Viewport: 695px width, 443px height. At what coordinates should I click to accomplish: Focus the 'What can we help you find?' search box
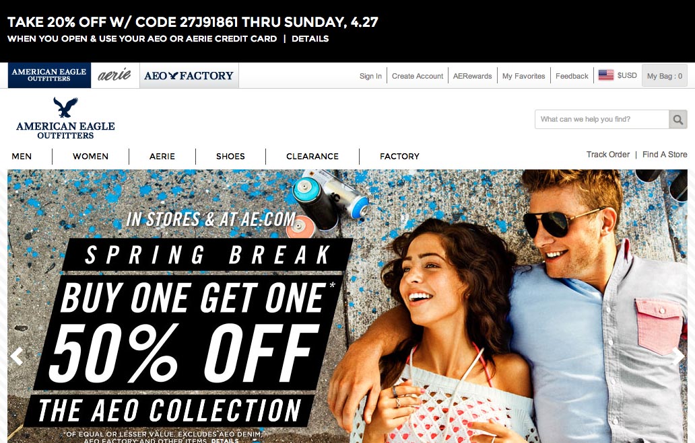602,120
